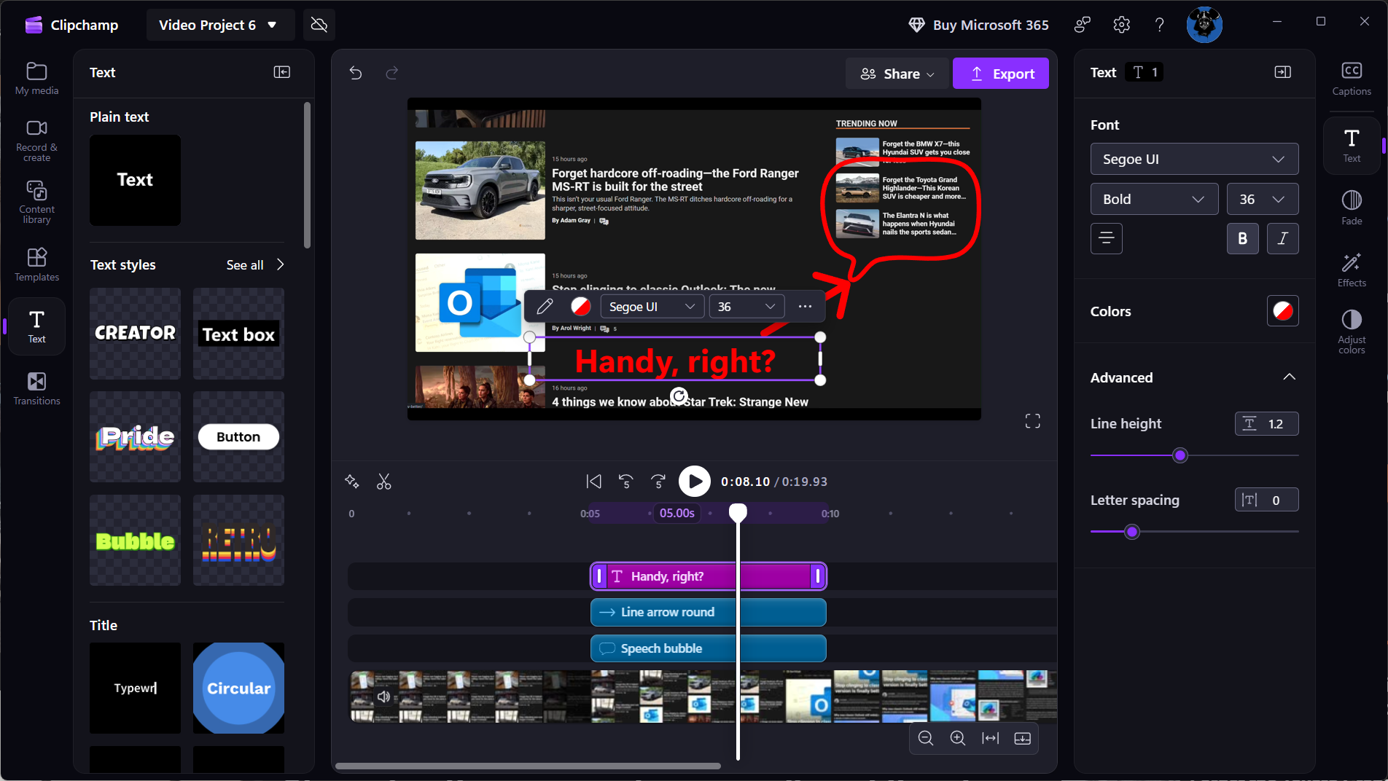The image size is (1388, 781).
Task: Enter fullscreen preview
Action: [1033, 421]
